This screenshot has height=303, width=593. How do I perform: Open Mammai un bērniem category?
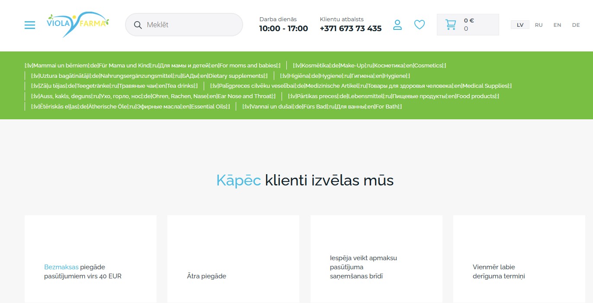pos(153,66)
